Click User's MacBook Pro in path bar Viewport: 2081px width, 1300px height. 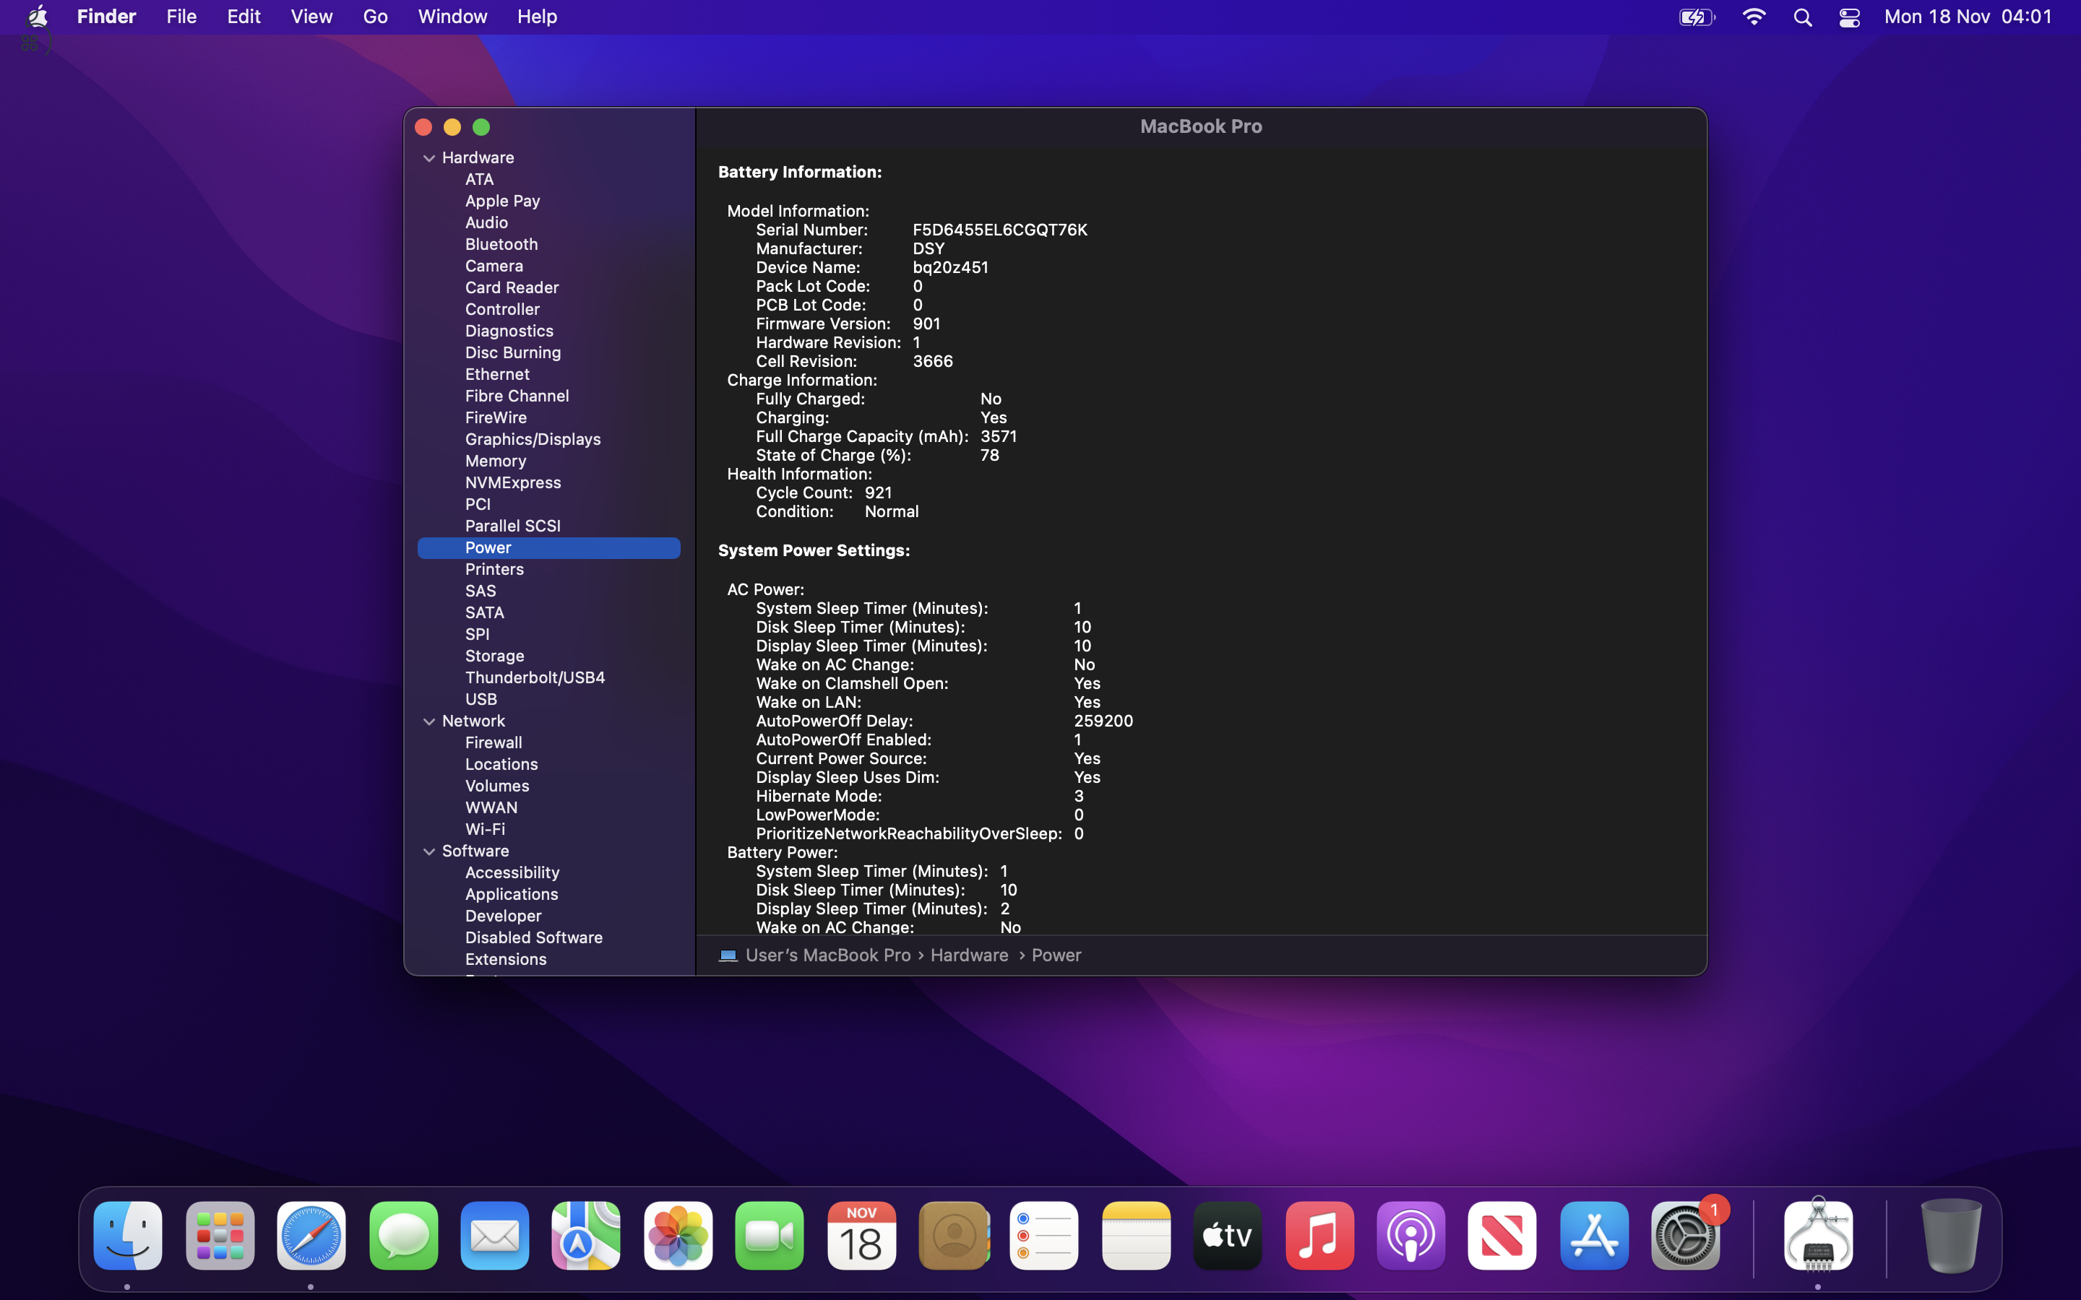(x=827, y=955)
